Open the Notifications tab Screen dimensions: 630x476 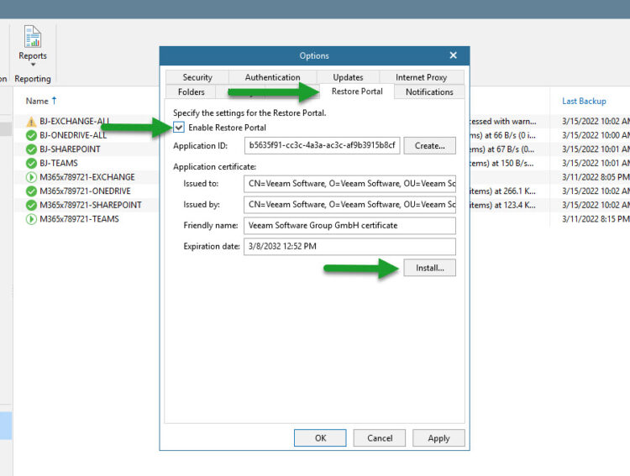pos(429,92)
